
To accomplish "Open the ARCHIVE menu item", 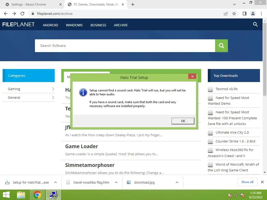I will 121,25.
